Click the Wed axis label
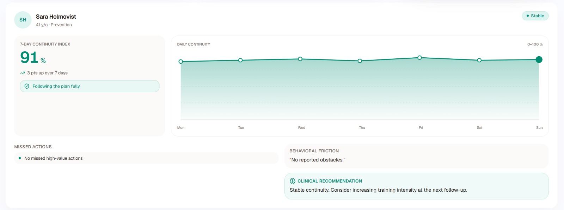The width and height of the screenshot is (564, 210). click(301, 128)
